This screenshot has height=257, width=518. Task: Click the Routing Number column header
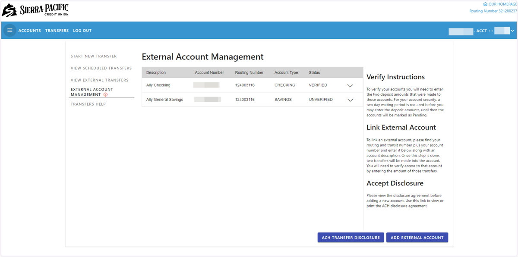[x=249, y=72]
